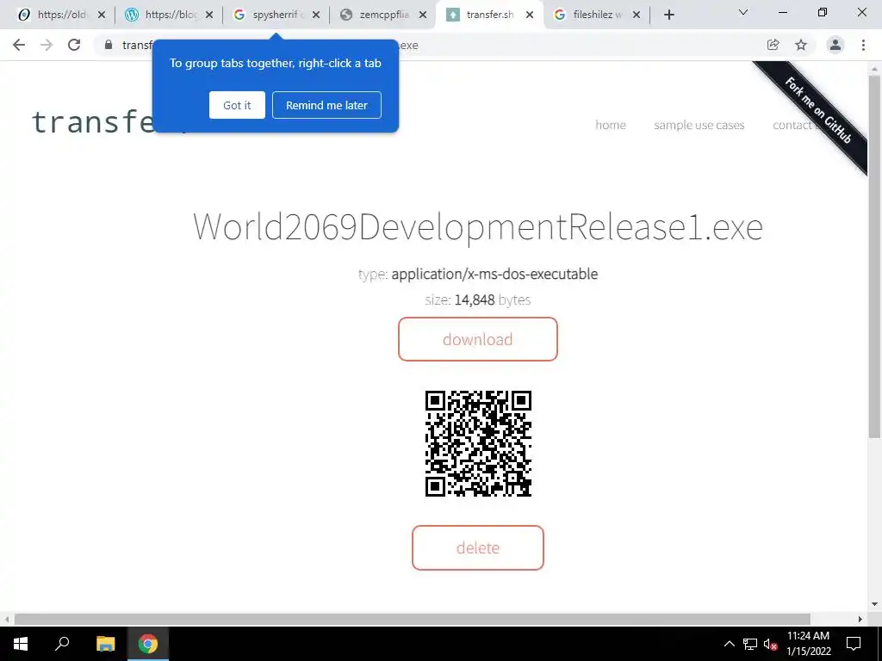Click the browser forward arrow

47,45
